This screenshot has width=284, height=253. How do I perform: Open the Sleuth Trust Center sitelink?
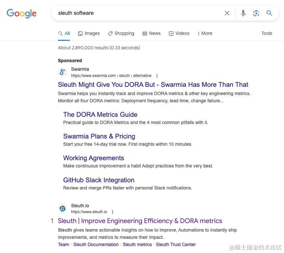pos(176,244)
